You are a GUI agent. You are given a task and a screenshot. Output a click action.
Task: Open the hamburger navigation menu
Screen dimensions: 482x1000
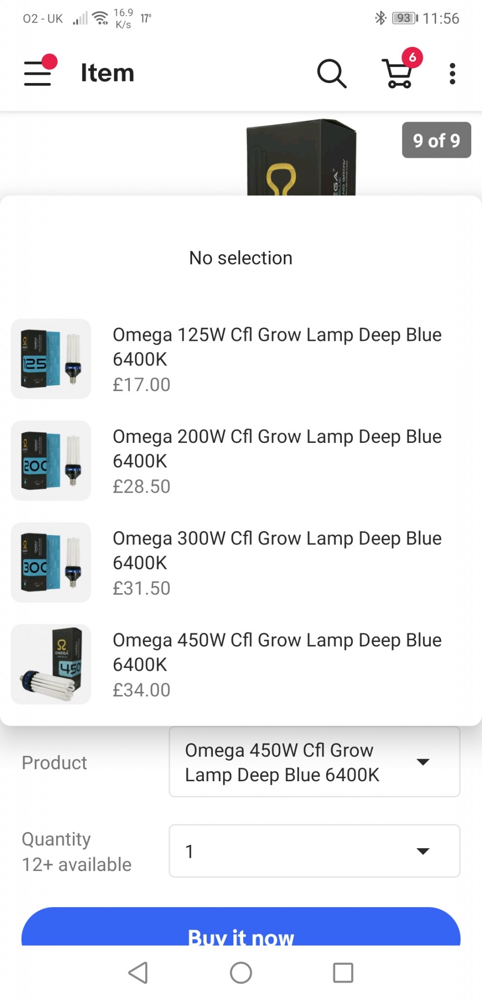coord(38,73)
